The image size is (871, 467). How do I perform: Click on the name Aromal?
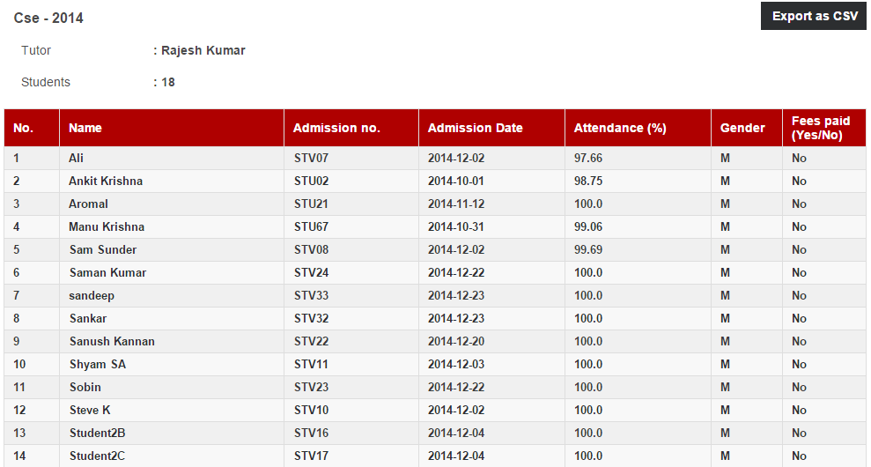coord(88,204)
